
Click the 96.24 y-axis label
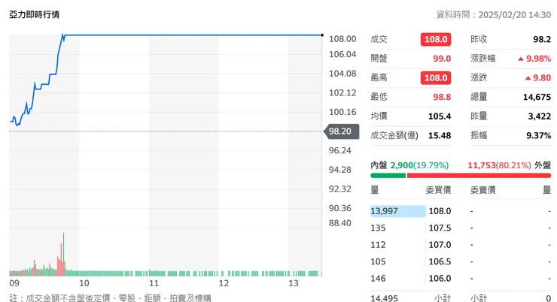point(340,150)
